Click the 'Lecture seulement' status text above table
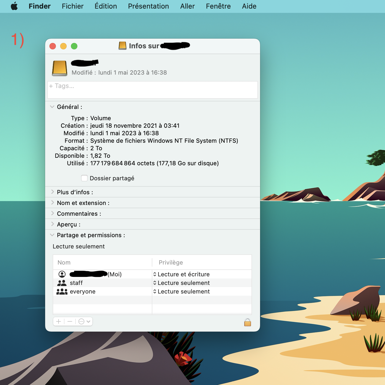385x385 pixels. [x=79, y=246]
